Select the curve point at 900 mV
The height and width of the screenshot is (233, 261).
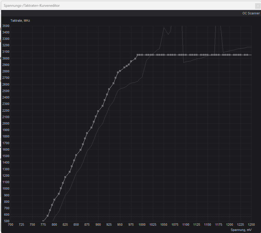coord(98,111)
